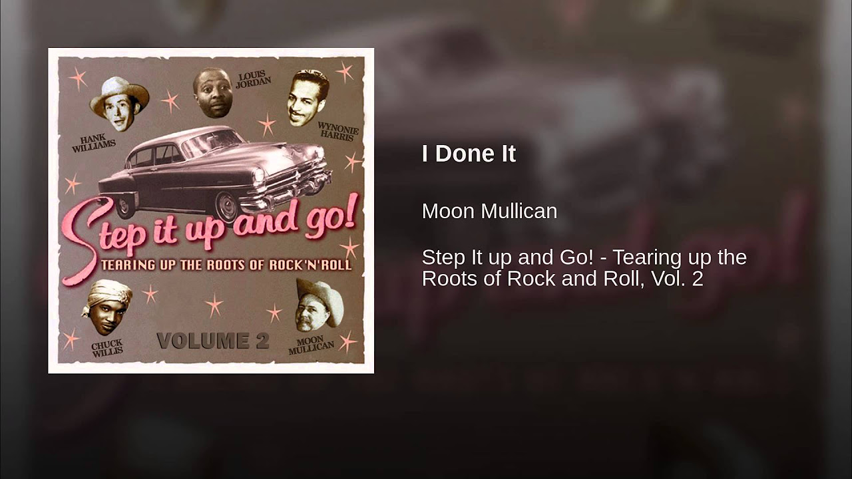
Task: Click the HANK WILLIAMS name caption
Action: pos(94,142)
